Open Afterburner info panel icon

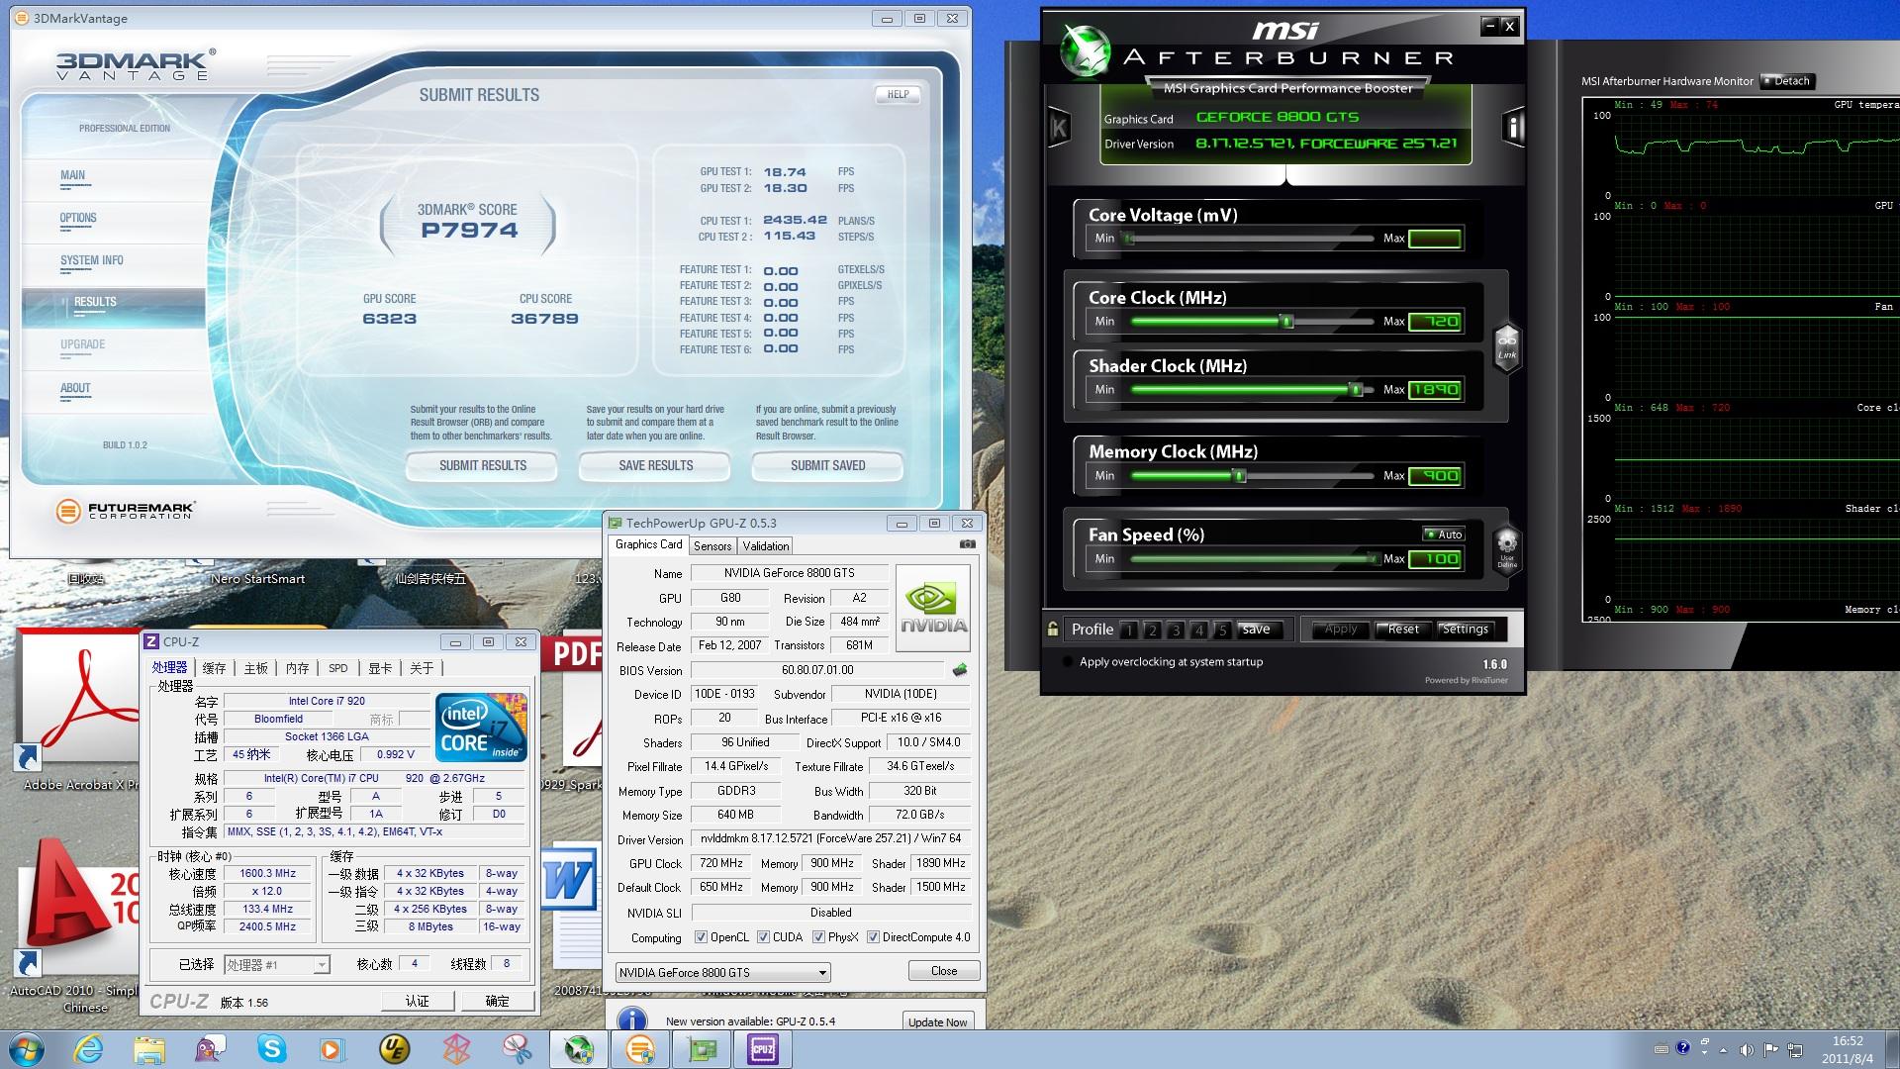[x=1513, y=127]
